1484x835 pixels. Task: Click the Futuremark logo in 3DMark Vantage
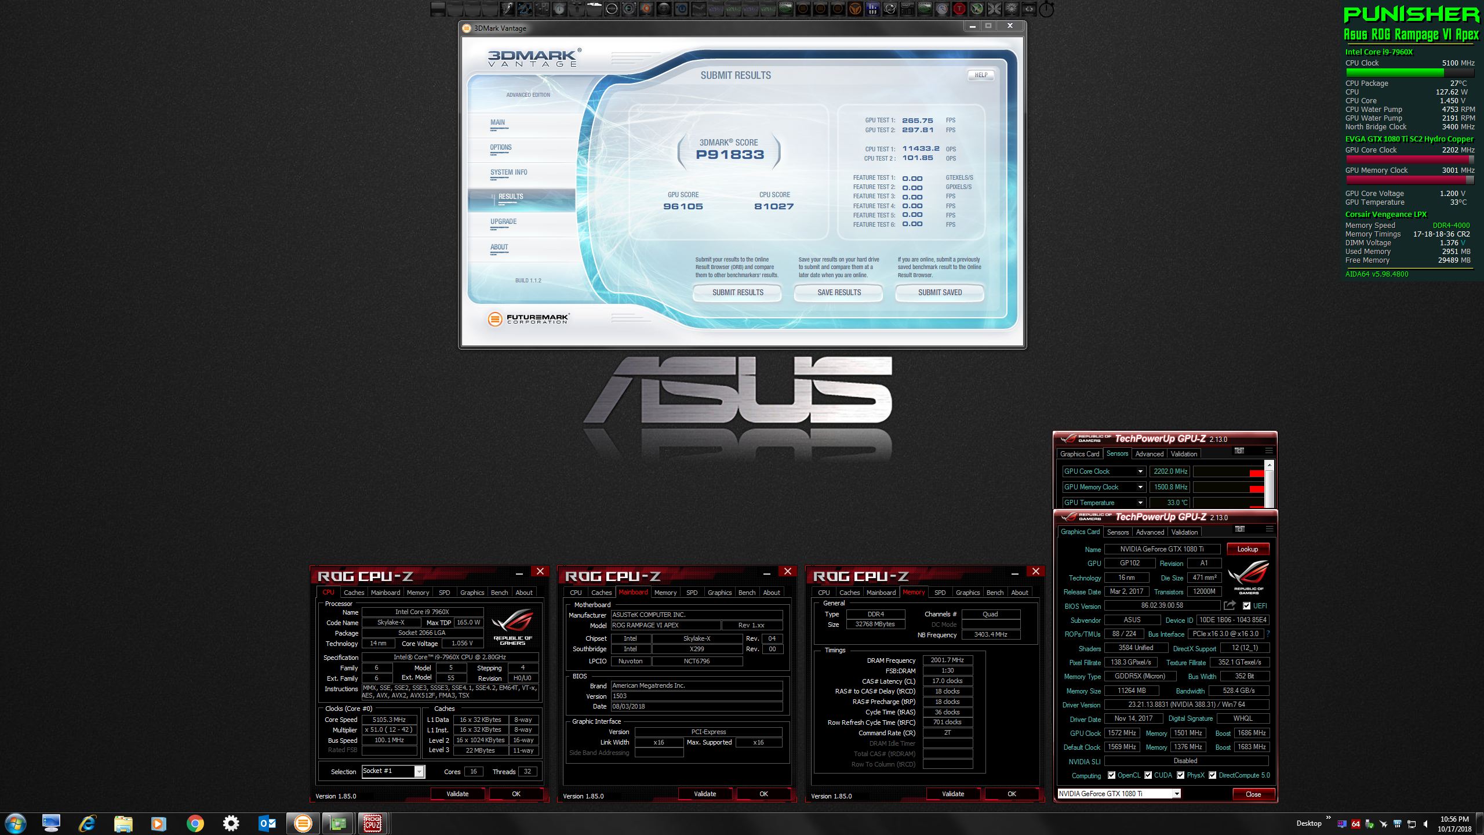529,319
